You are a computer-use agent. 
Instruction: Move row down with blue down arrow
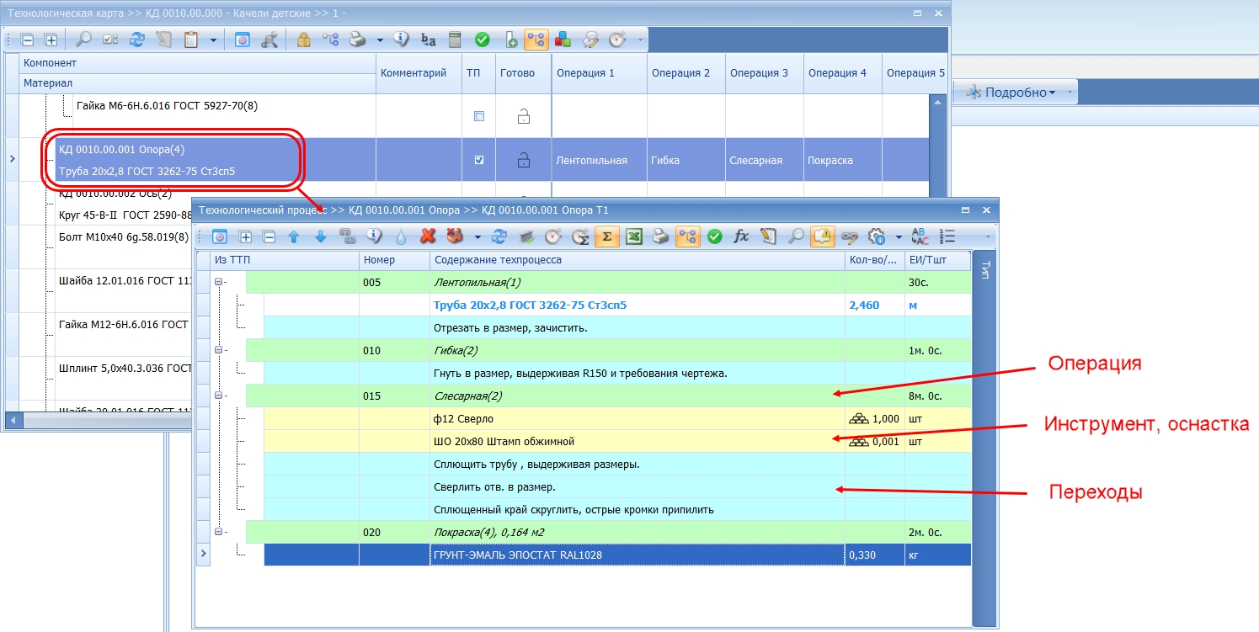tap(320, 236)
